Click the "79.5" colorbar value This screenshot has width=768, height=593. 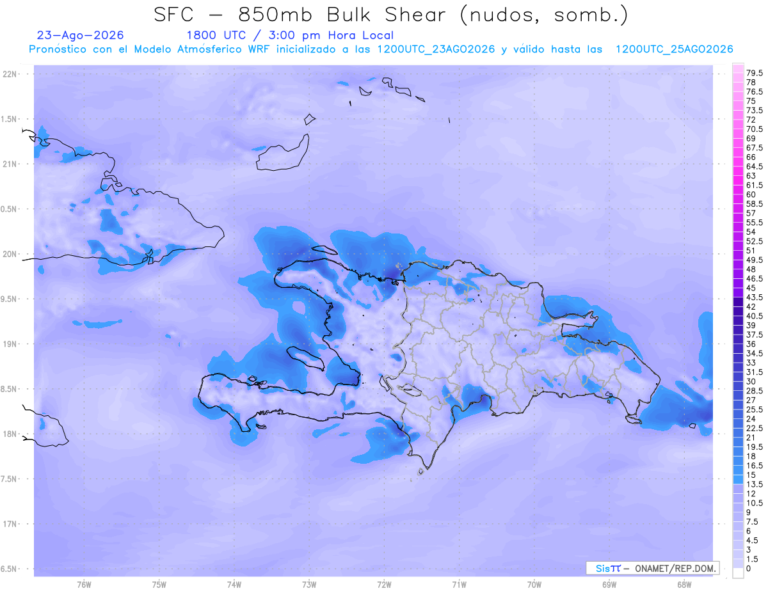tap(755, 73)
